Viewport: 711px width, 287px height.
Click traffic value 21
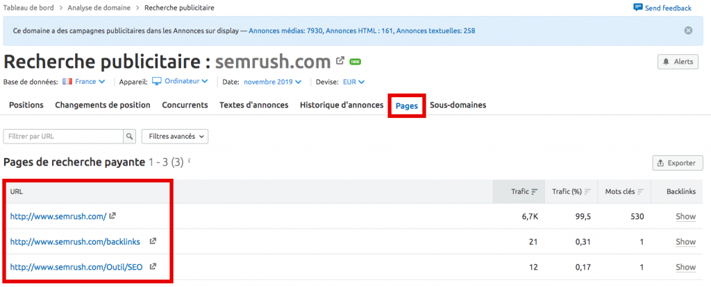click(533, 242)
